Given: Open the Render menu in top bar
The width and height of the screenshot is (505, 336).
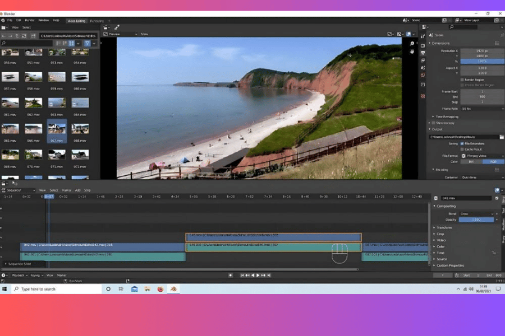Looking at the screenshot, I should 29,20.
